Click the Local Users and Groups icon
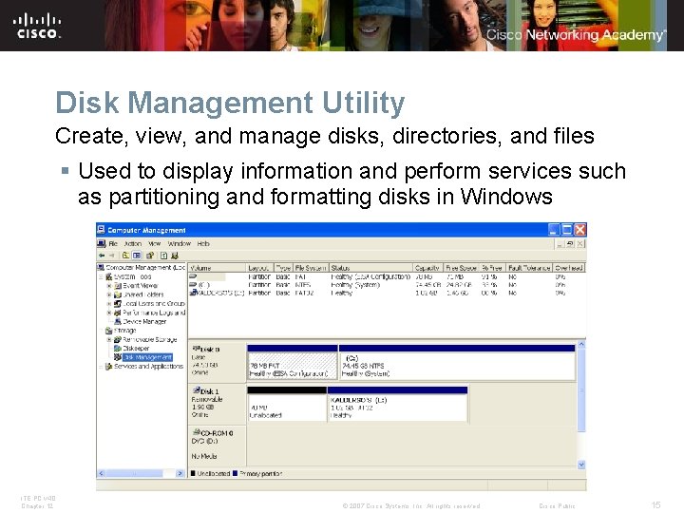 click(x=118, y=304)
